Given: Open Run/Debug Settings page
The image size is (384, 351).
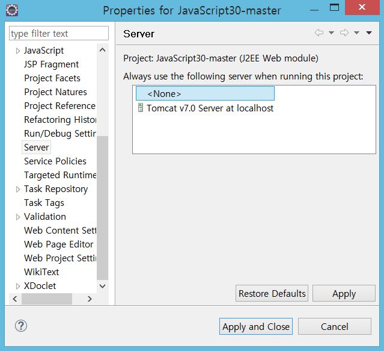Looking at the screenshot, I should click(x=59, y=134).
